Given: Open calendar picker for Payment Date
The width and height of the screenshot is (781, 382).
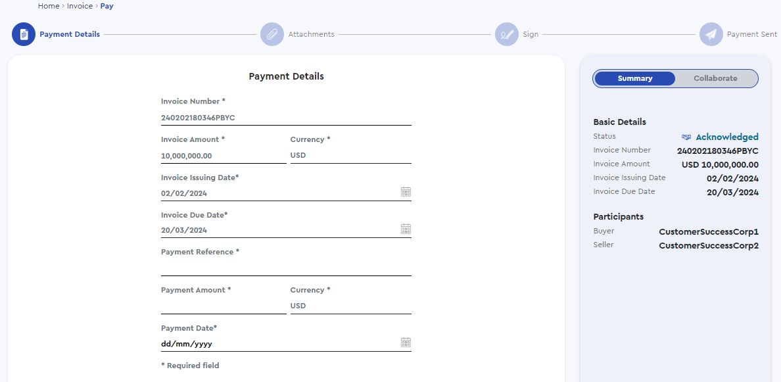Looking at the screenshot, I should [406, 343].
